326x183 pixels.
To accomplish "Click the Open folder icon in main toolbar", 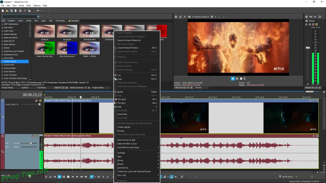I will pyautogui.click(x=7, y=11).
